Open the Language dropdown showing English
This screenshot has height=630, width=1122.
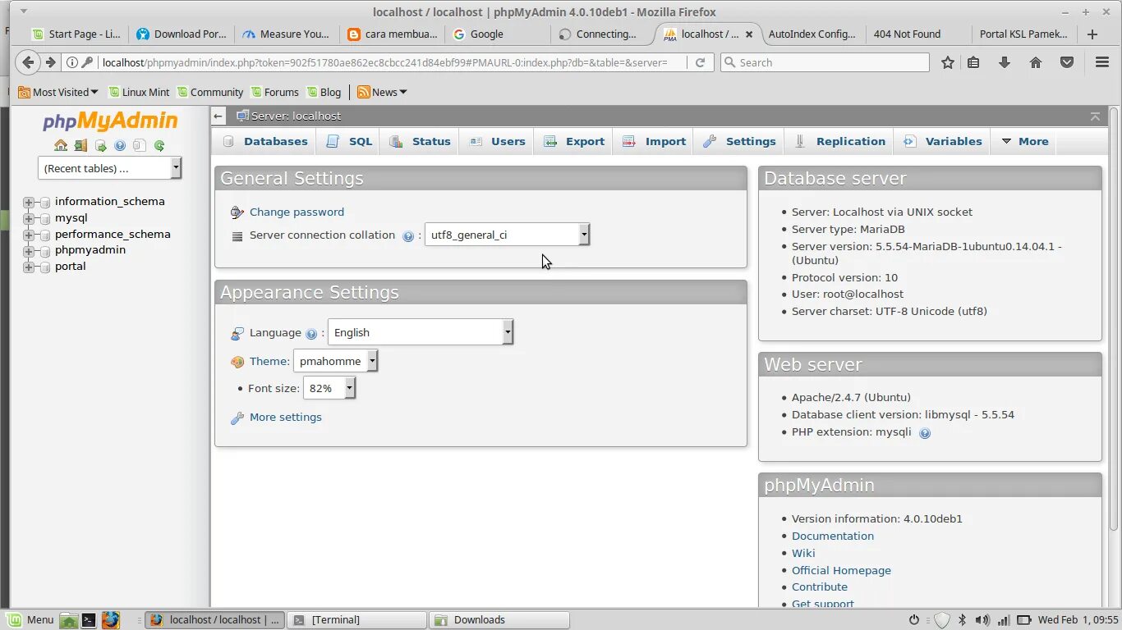(x=420, y=332)
